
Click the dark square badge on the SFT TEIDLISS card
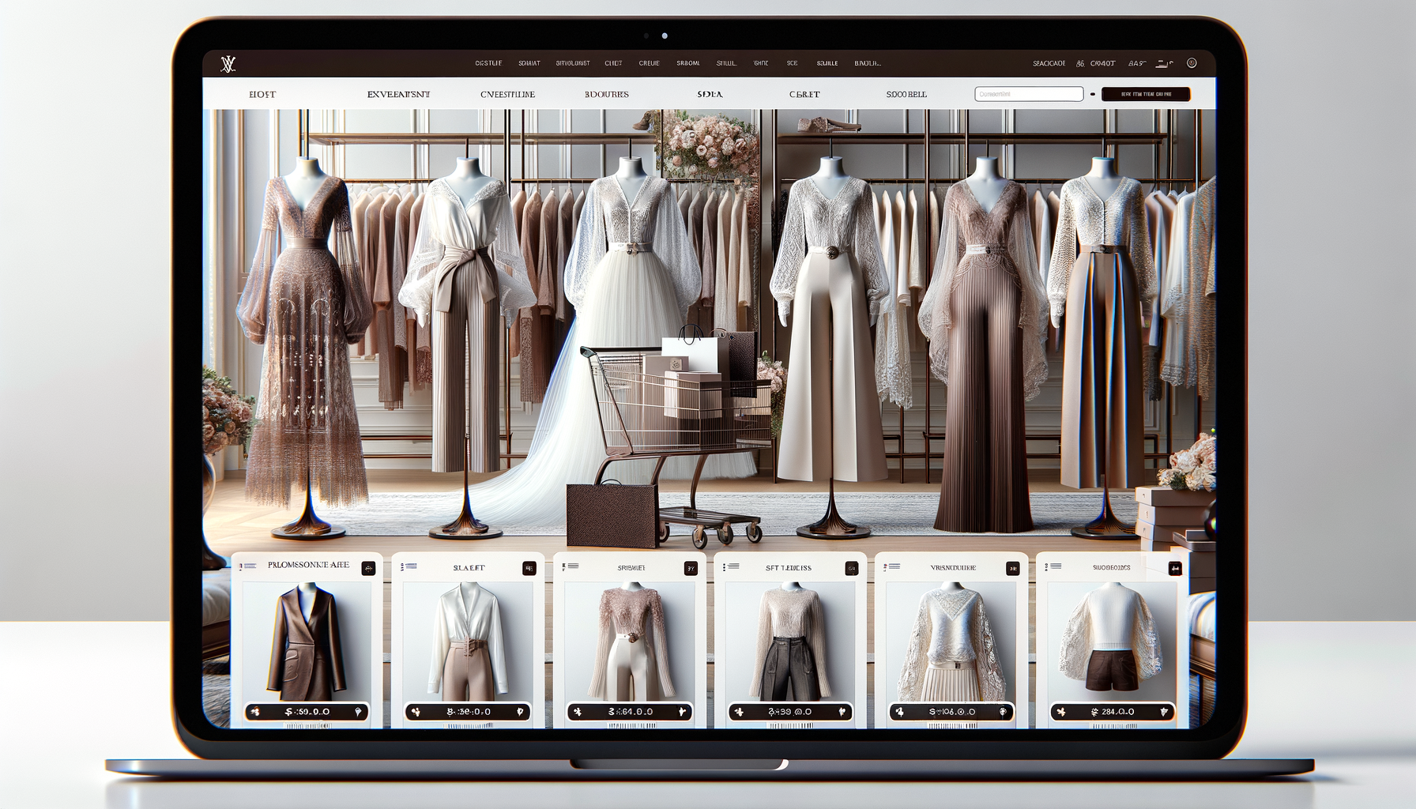coord(852,568)
